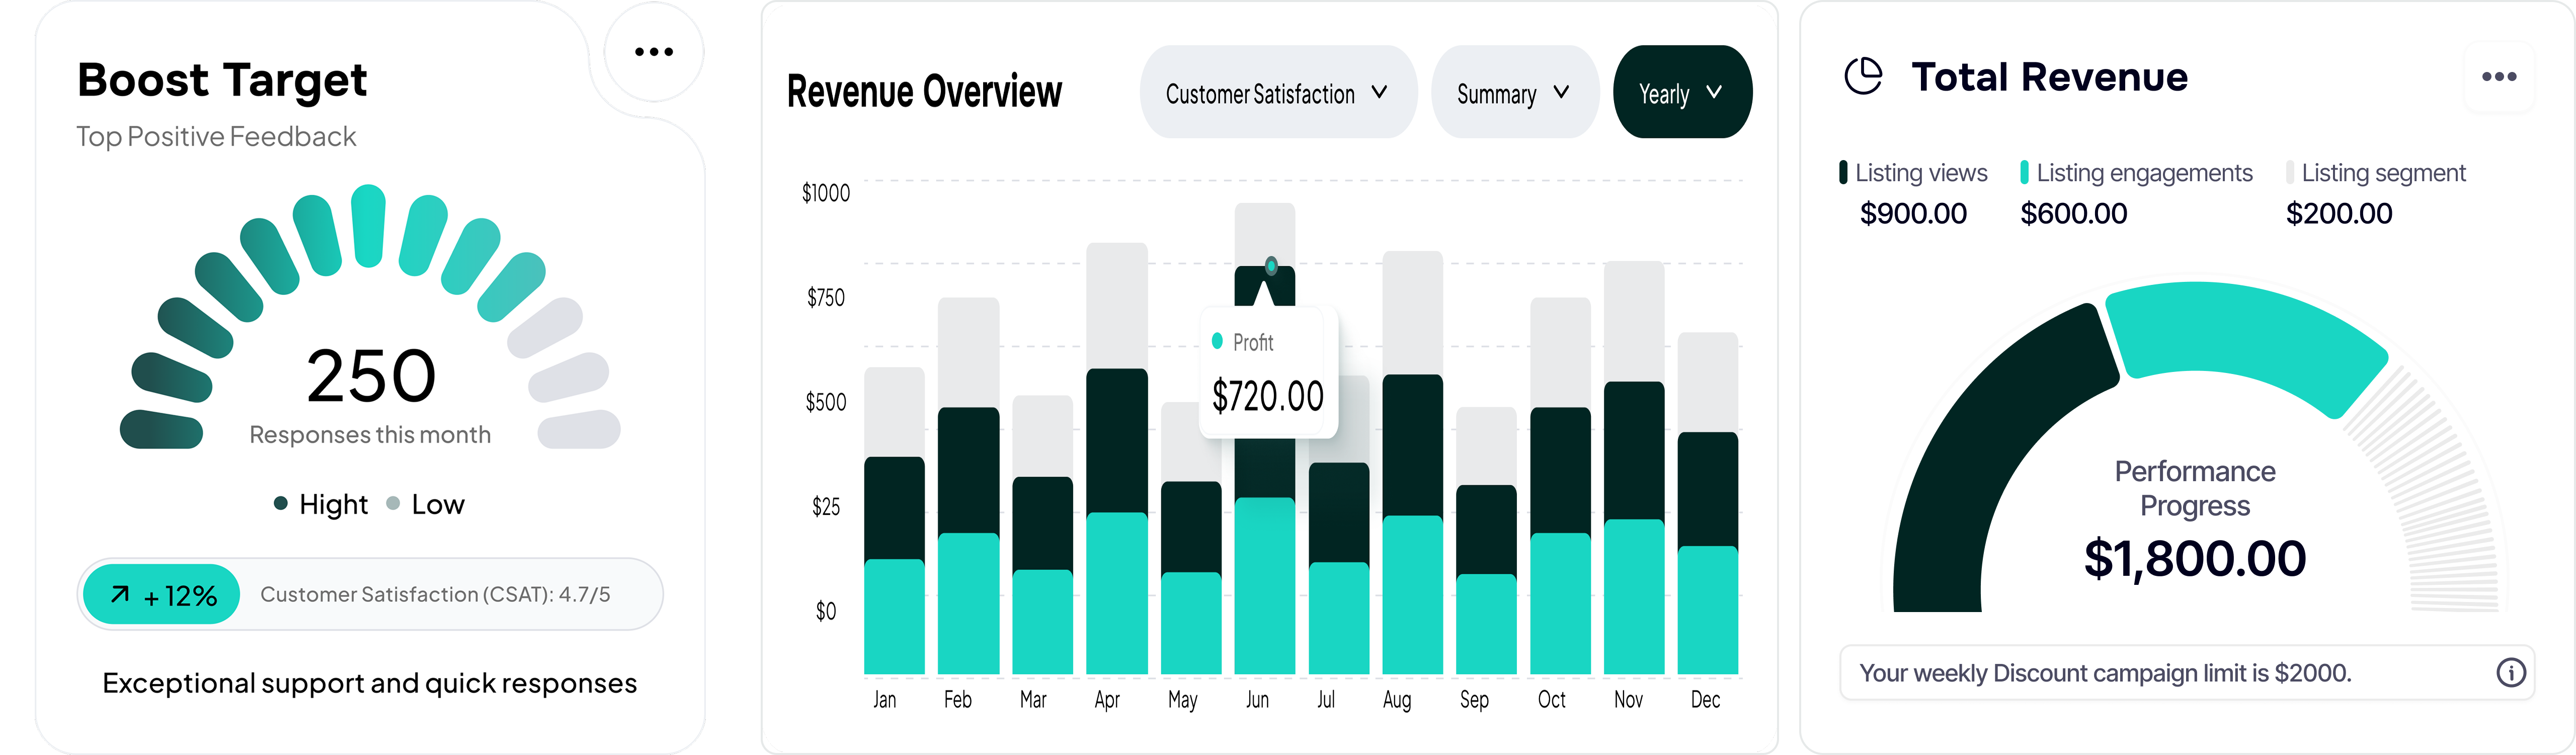Click the Apr month label
2576x755 pixels.
click(x=1107, y=700)
